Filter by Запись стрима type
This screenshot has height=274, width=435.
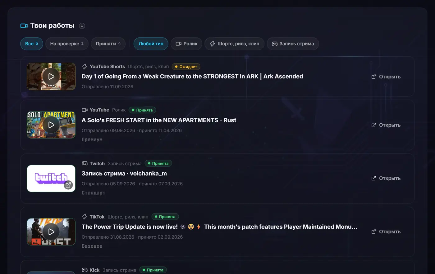[293, 44]
